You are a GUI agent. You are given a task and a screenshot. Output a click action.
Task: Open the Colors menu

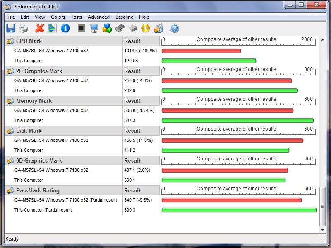click(58, 17)
